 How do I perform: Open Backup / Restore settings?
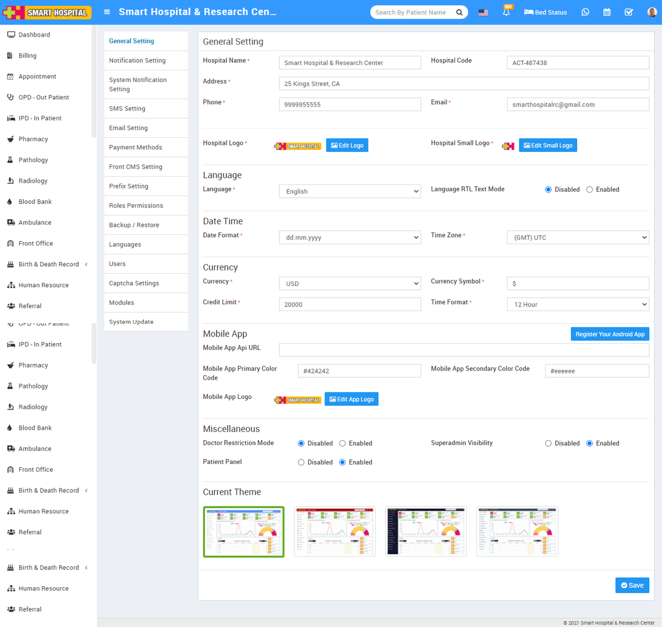click(134, 225)
